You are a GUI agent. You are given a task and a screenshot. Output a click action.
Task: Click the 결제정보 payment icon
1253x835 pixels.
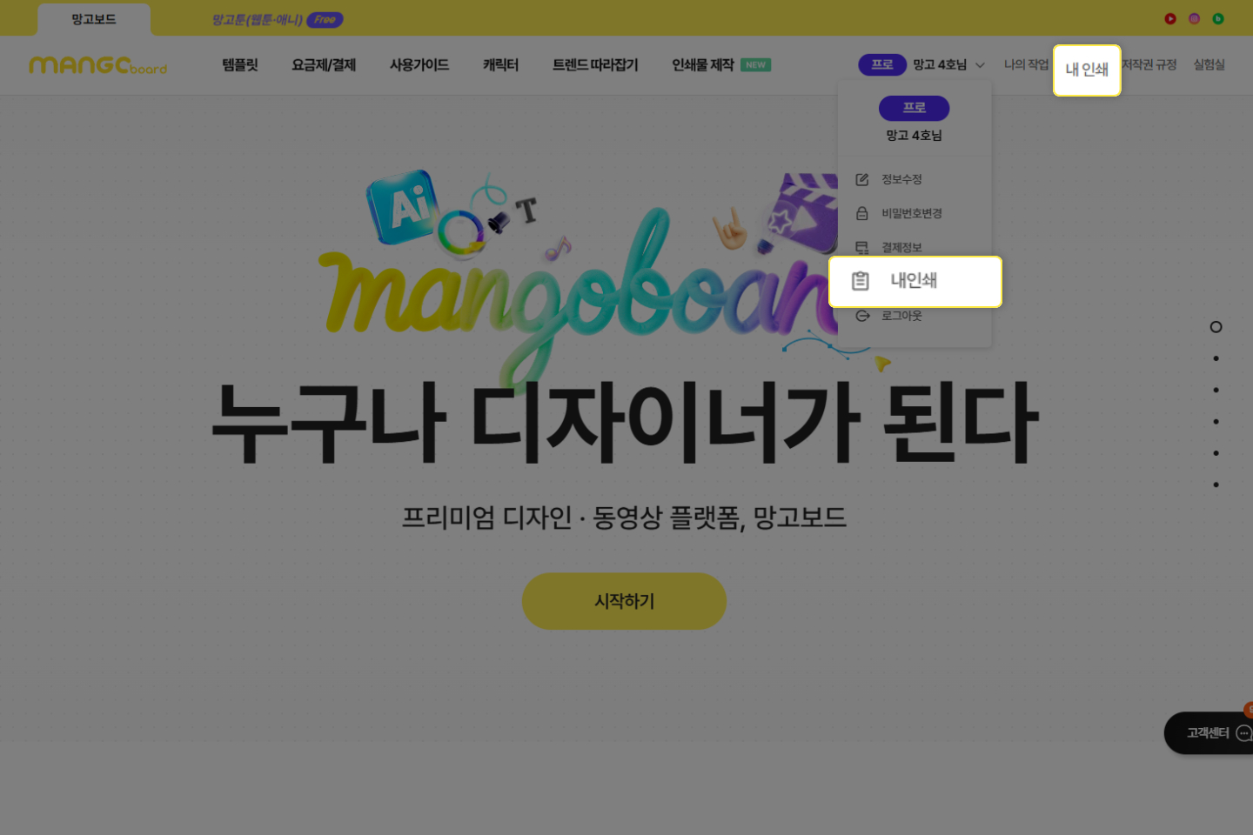(x=862, y=248)
